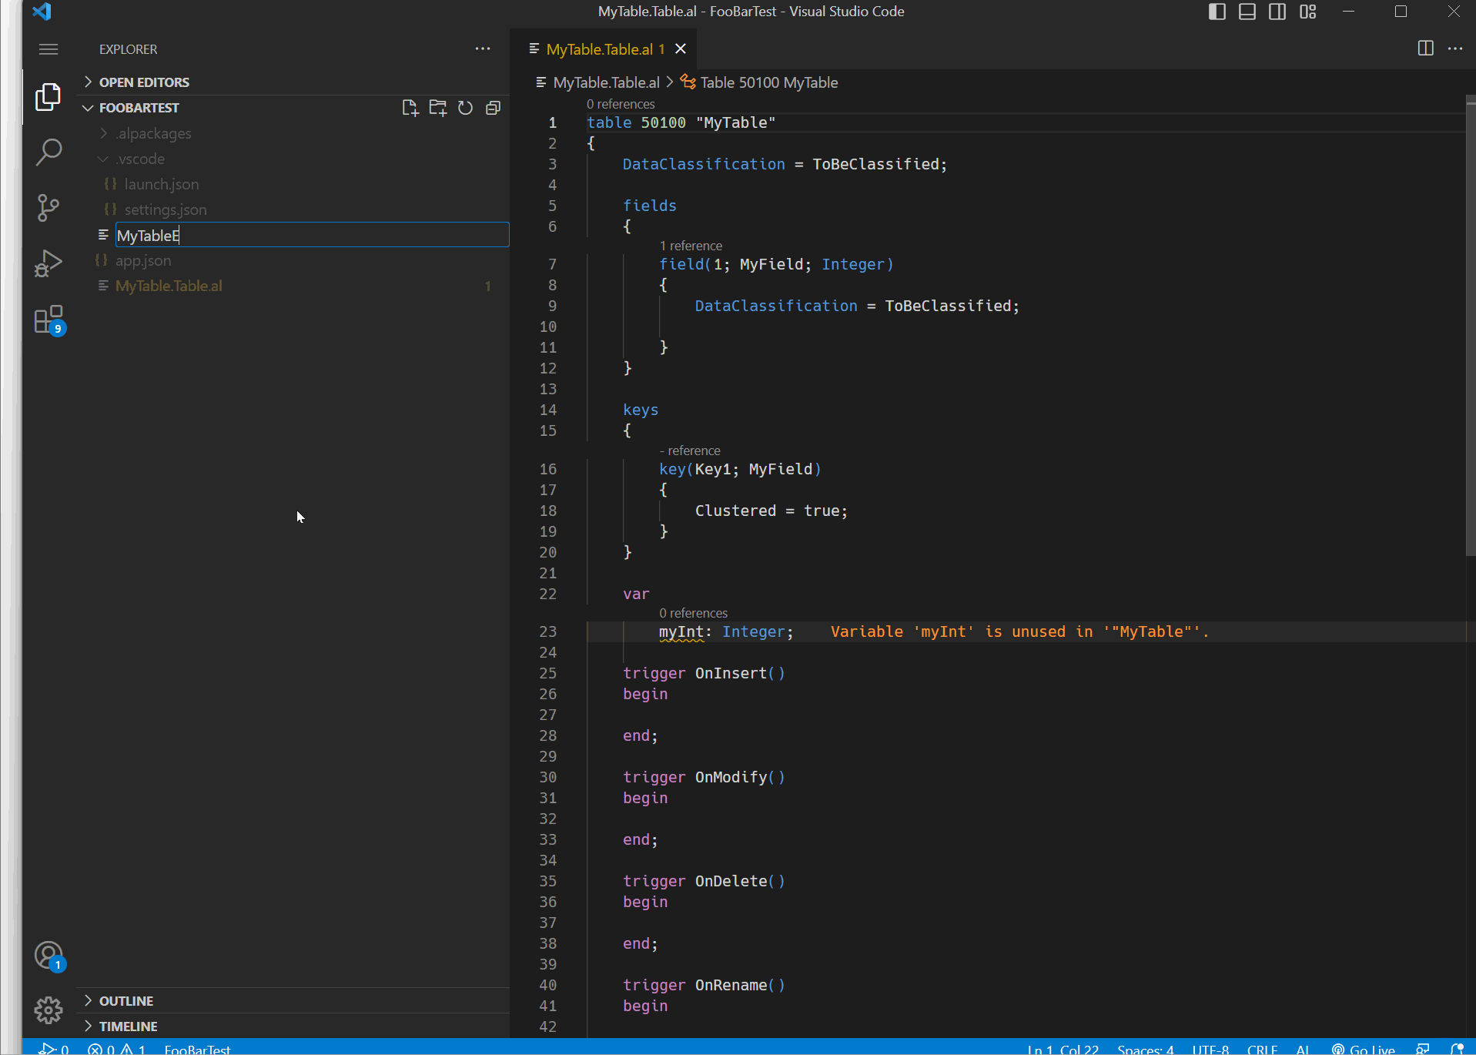Collapse the Open Editors section

[88, 82]
